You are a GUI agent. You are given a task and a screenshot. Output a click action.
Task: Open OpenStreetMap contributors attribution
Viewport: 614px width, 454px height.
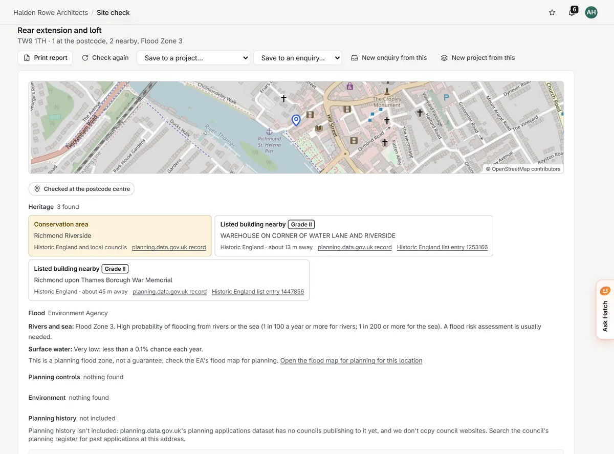point(523,169)
